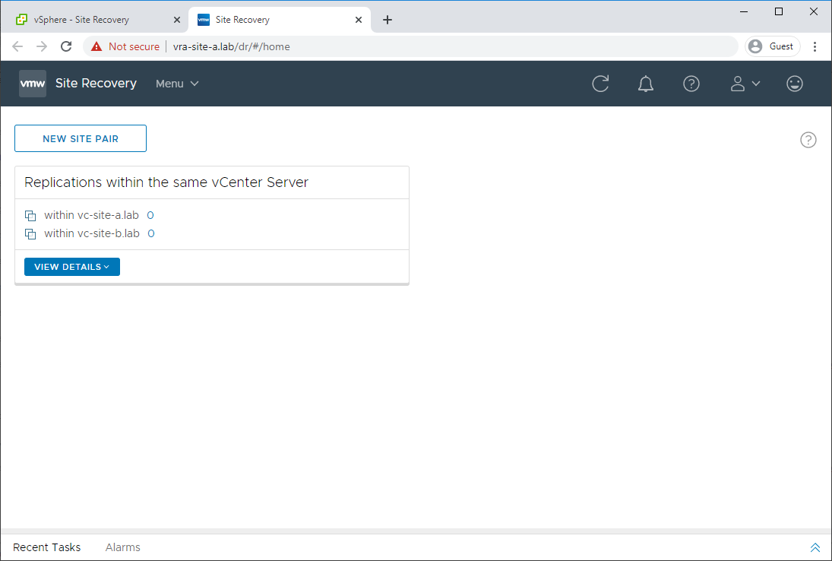
Task: Select the Recent Tasks tab
Action: click(x=46, y=547)
